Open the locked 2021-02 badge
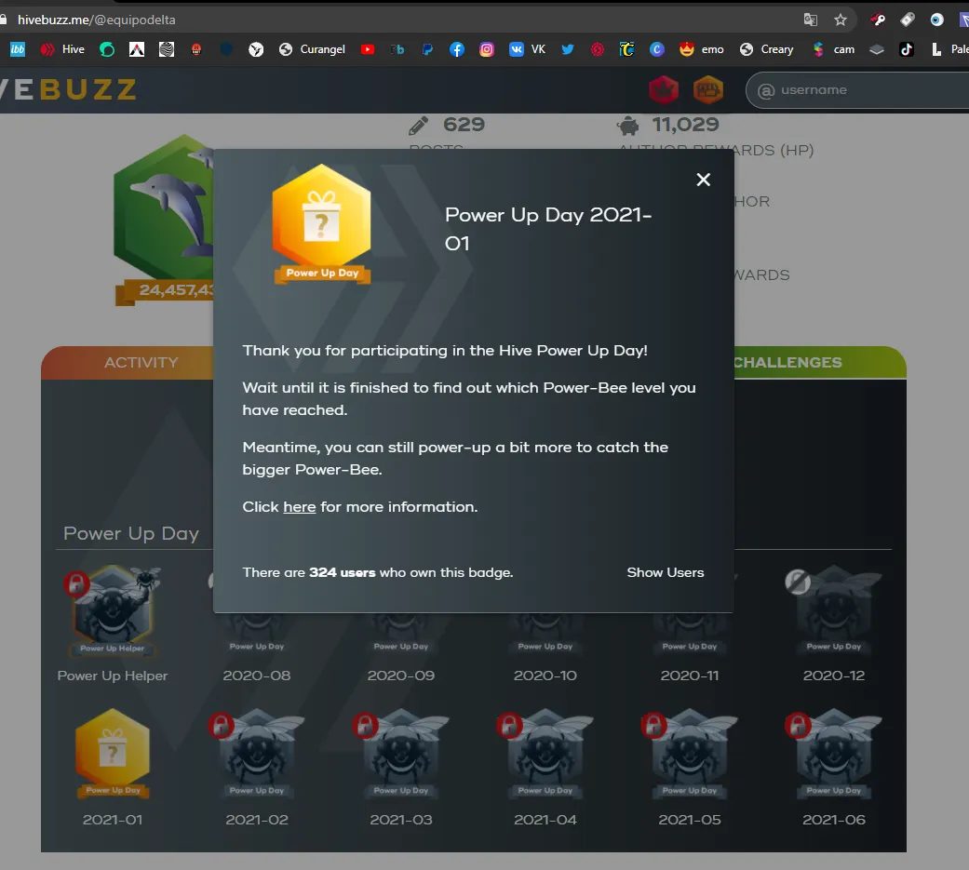This screenshot has width=969, height=870. tap(257, 754)
